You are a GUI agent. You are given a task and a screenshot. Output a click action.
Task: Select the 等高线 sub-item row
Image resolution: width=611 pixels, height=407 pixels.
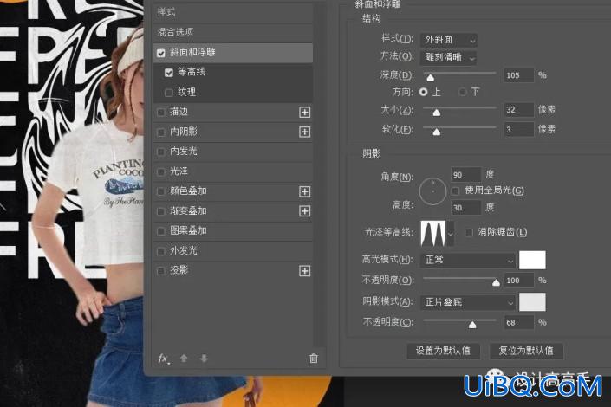click(233, 73)
